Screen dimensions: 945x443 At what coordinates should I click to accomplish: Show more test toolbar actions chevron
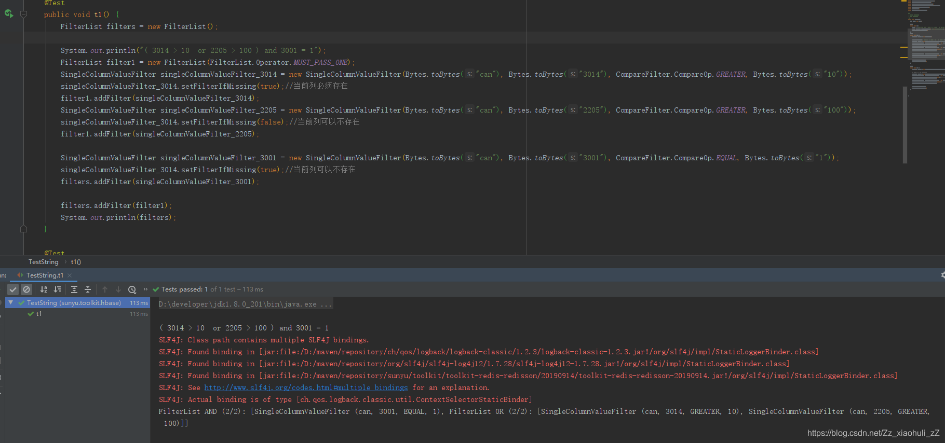pyautogui.click(x=145, y=289)
